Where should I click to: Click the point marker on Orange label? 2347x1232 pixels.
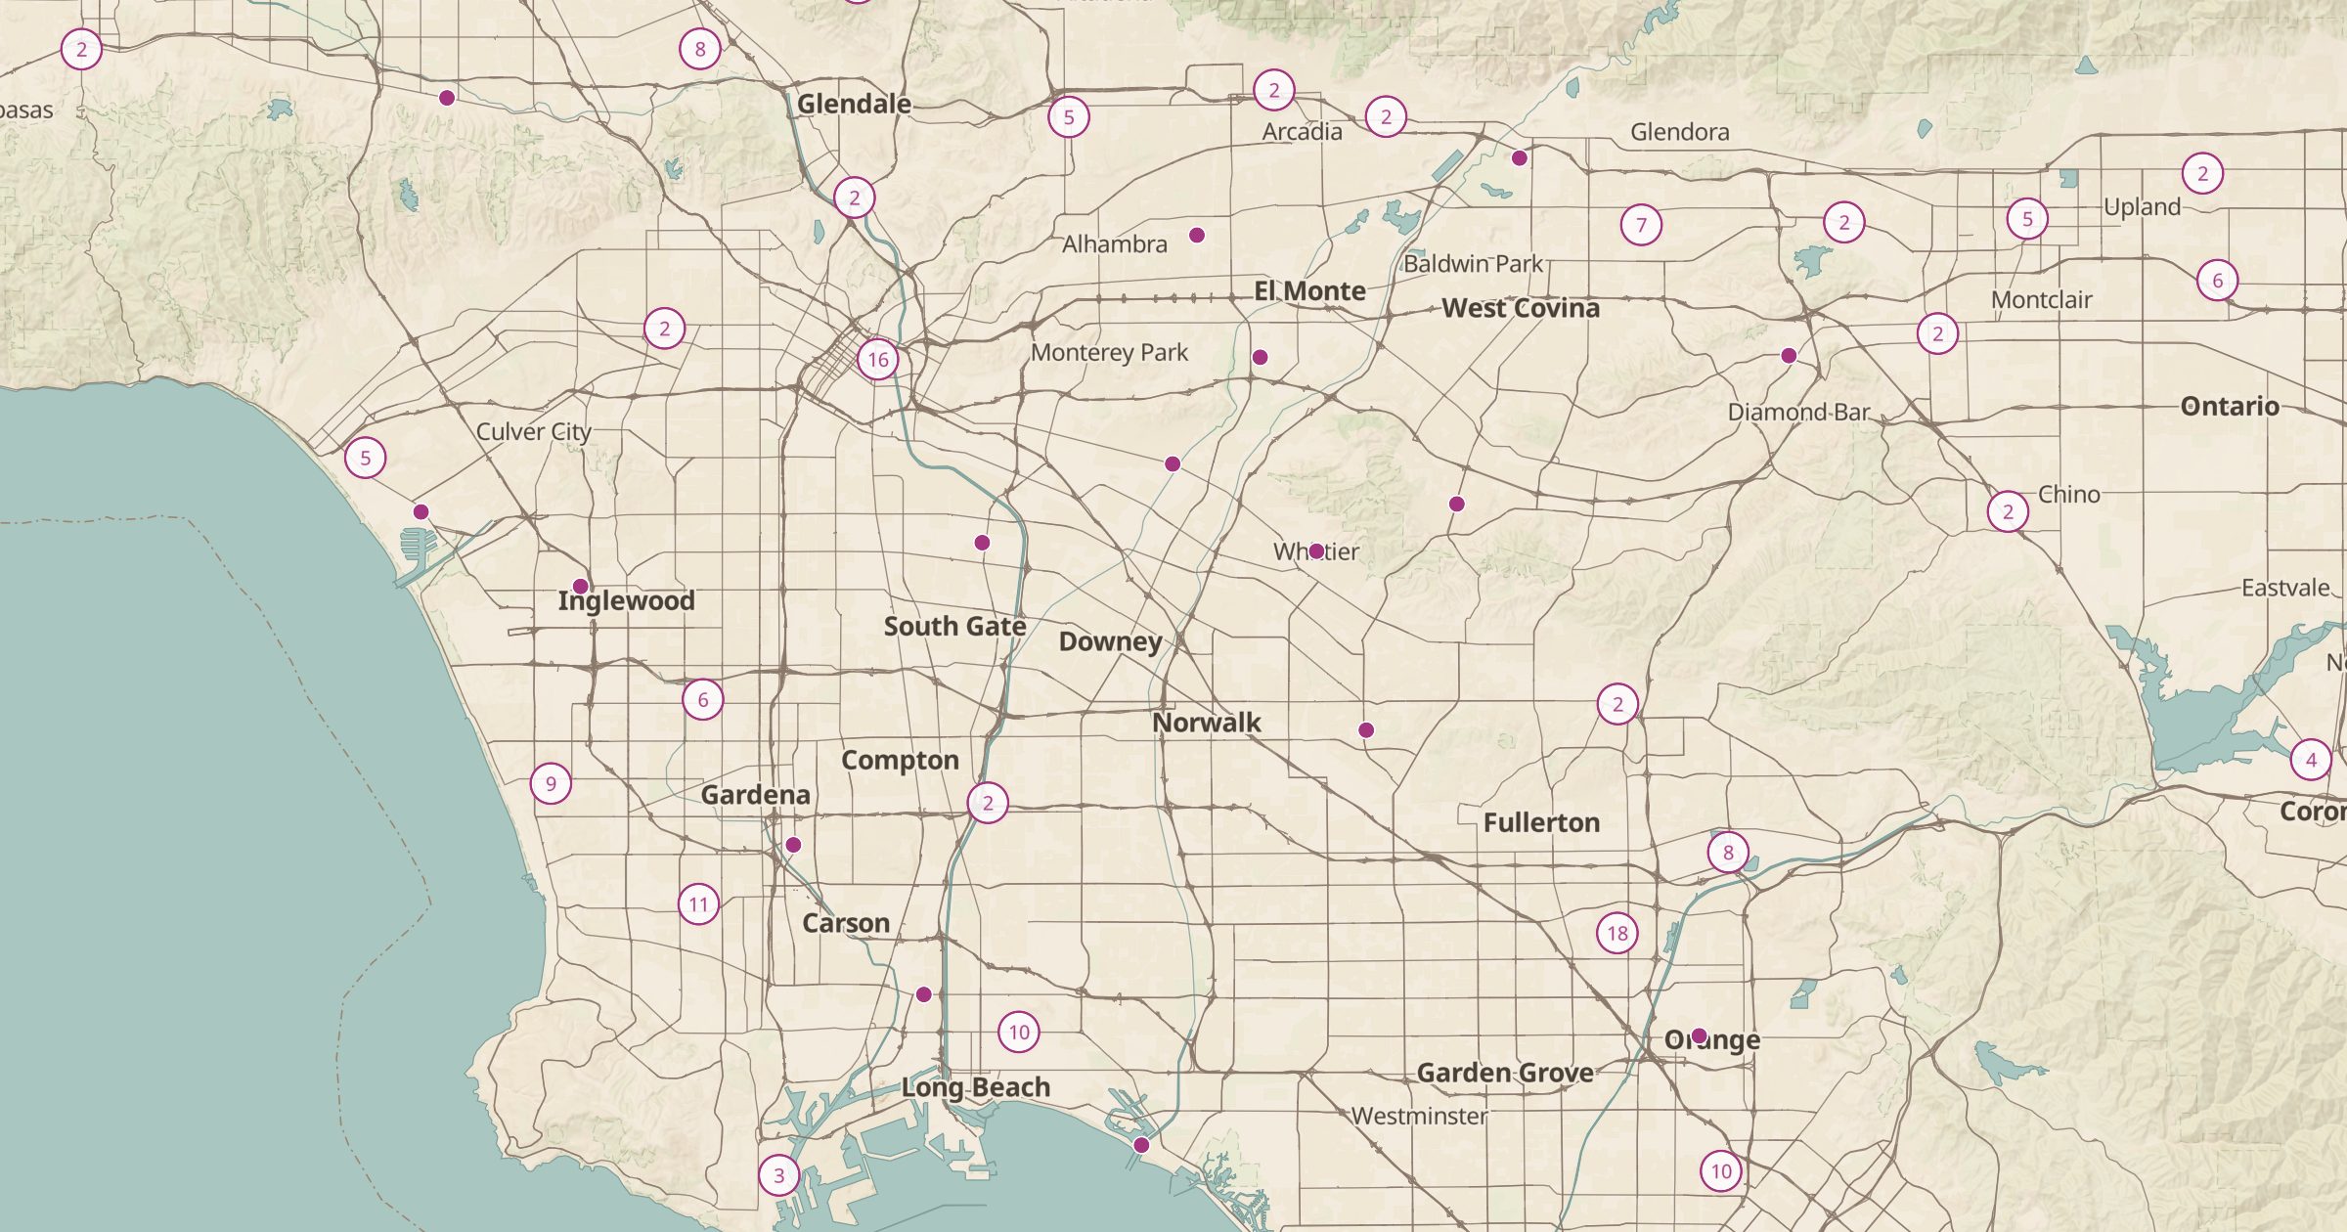1699,1035
